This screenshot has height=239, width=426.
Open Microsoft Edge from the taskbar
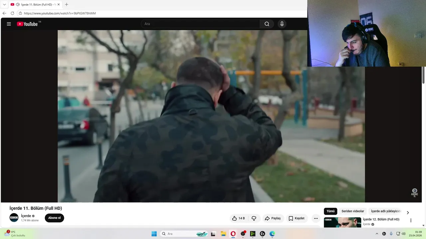(272, 234)
